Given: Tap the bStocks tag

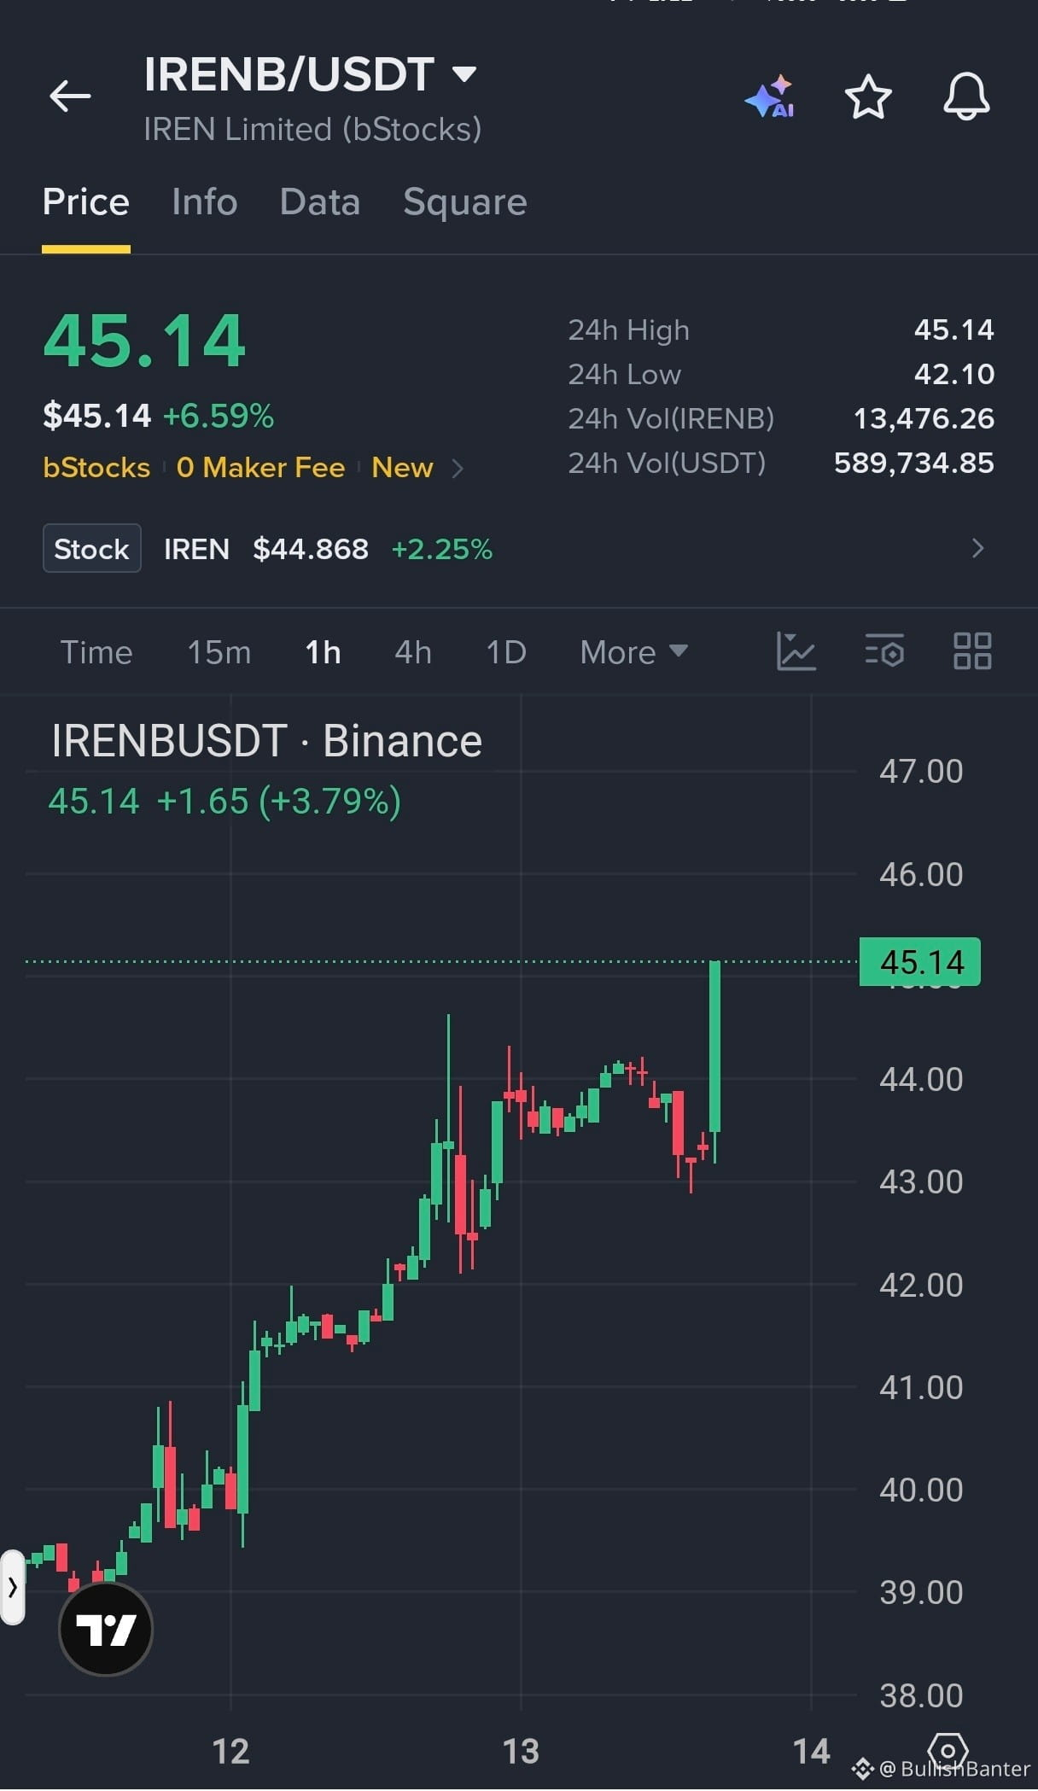Looking at the screenshot, I should click(96, 468).
